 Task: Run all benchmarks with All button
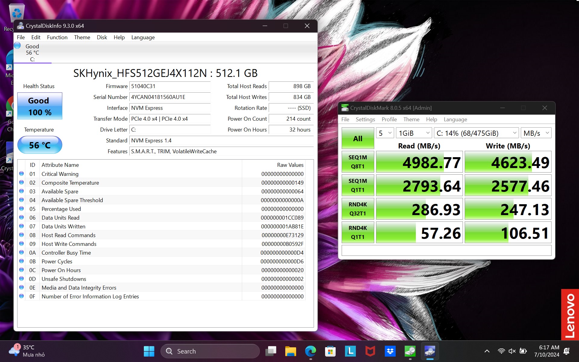[x=358, y=138]
